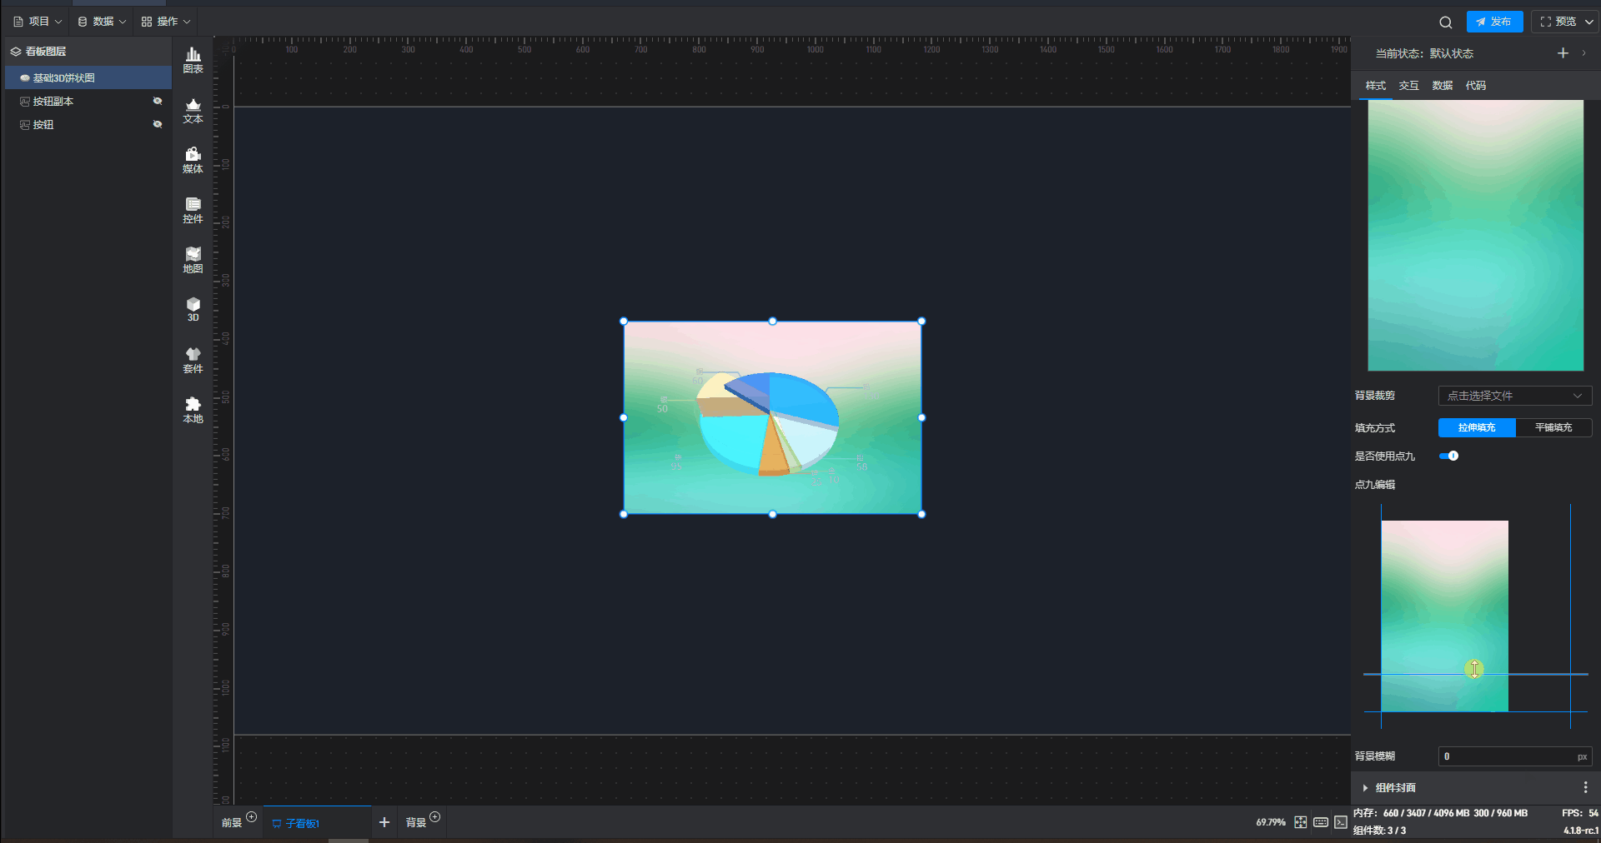Switch to the 交互 tab
Image resolution: width=1601 pixels, height=843 pixels.
(x=1408, y=86)
